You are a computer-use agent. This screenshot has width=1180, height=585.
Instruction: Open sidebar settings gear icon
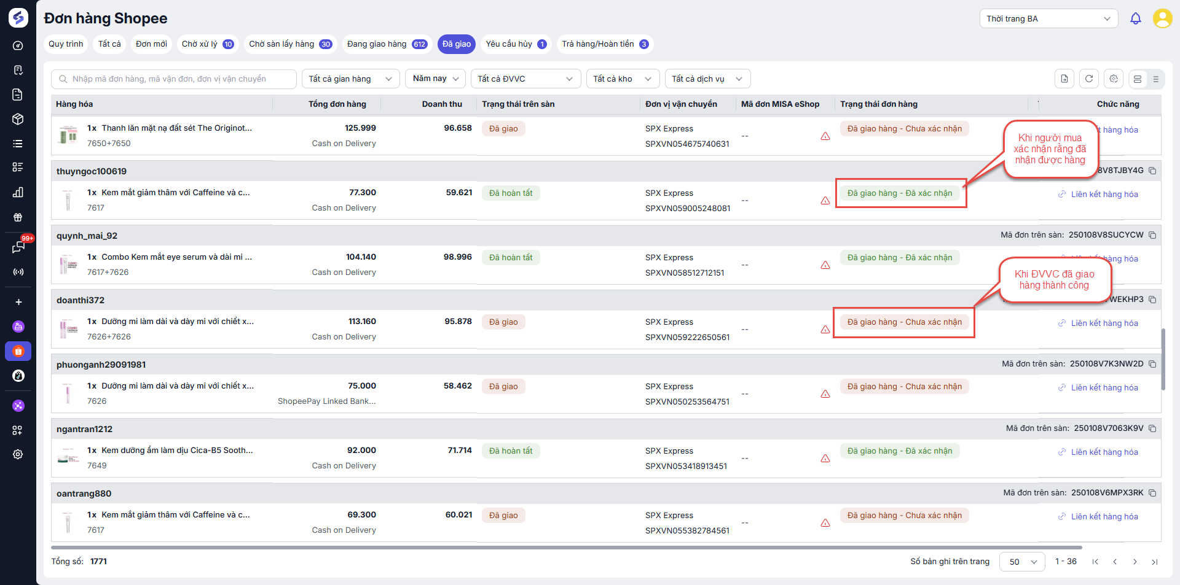pos(18,454)
